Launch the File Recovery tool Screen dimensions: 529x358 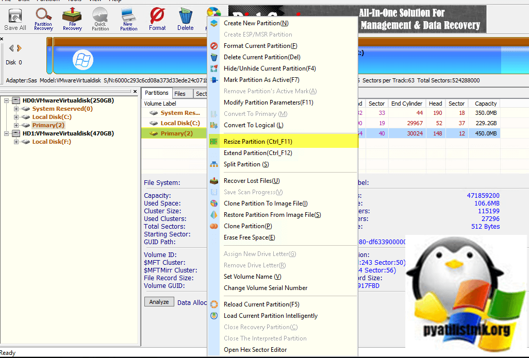tap(72, 20)
